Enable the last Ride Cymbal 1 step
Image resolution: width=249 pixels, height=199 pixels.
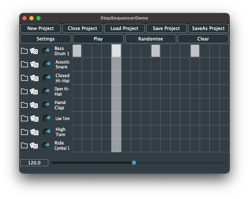[x=225, y=145]
